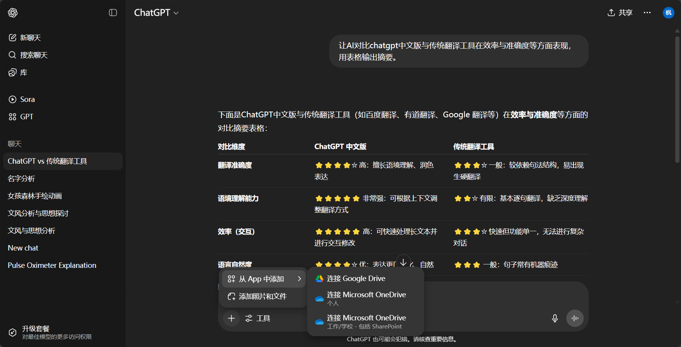The width and height of the screenshot is (681, 347).
Task: Click the 翻译准确度 row label
Action: [x=235, y=165]
